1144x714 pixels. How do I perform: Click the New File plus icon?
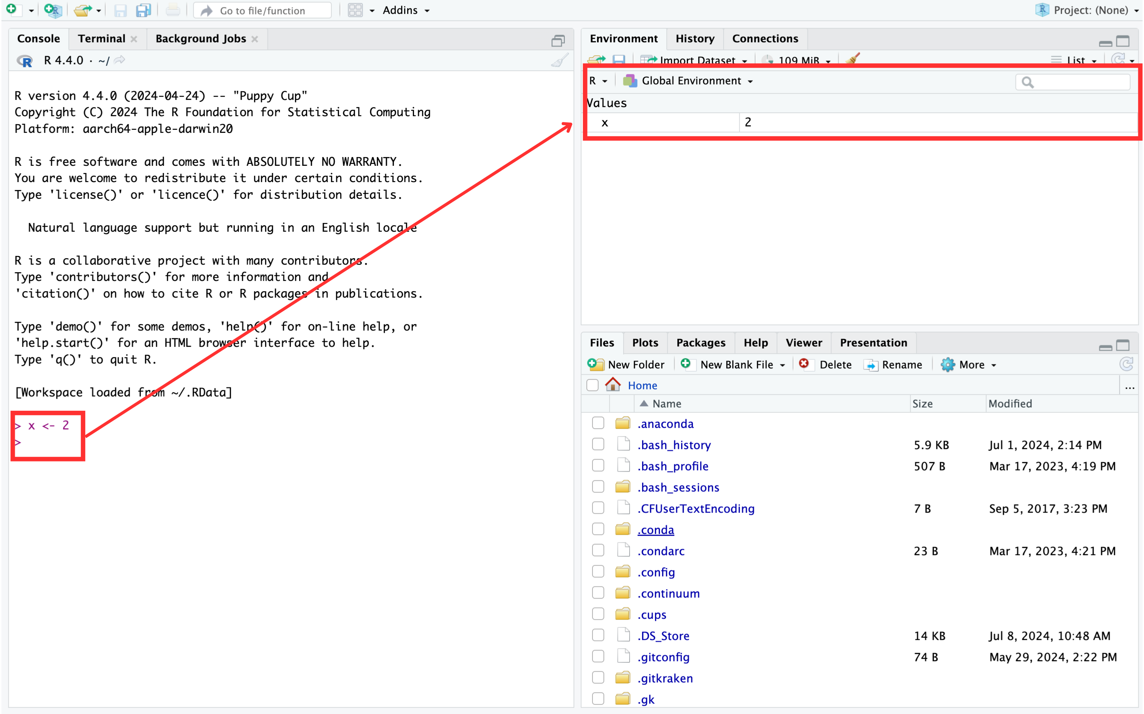[x=11, y=9]
